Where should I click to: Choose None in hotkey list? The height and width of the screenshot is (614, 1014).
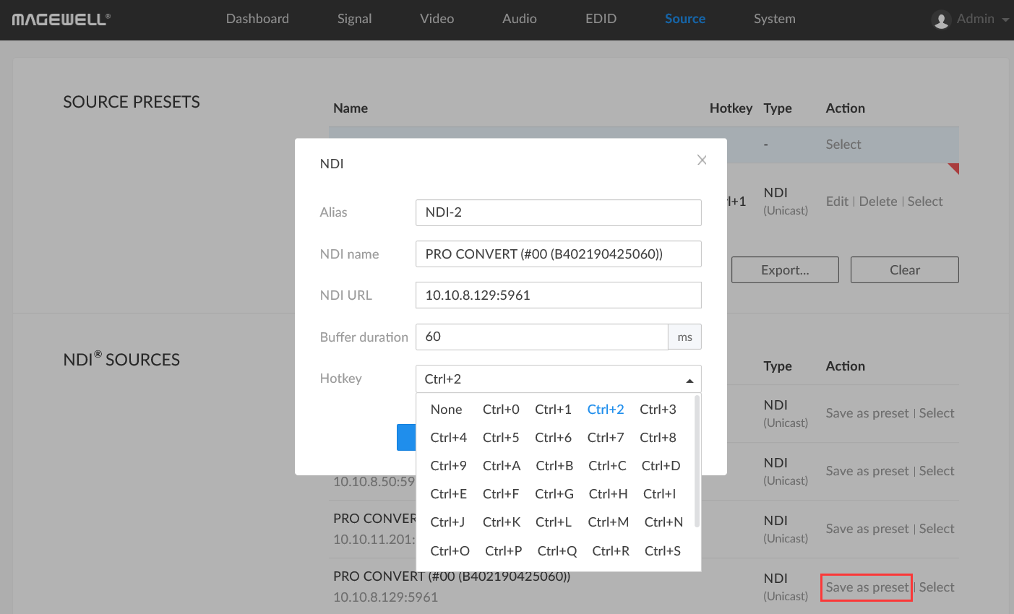(x=446, y=410)
